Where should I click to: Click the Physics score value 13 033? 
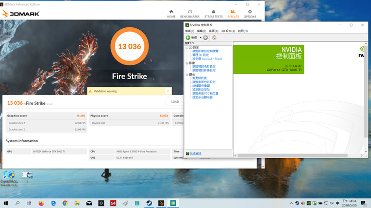coord(164,116)
